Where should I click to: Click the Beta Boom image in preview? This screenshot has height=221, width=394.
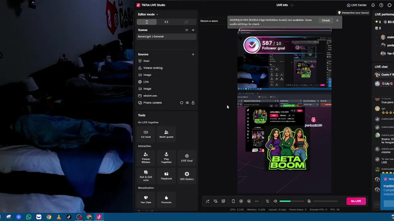287,149
